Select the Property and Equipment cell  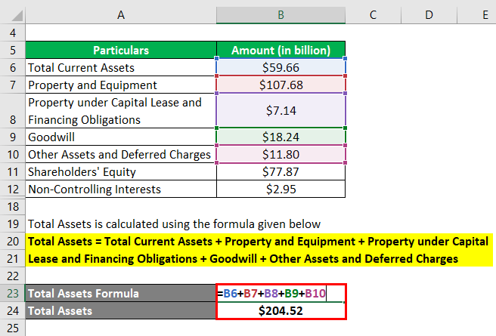tap(121, 85)
